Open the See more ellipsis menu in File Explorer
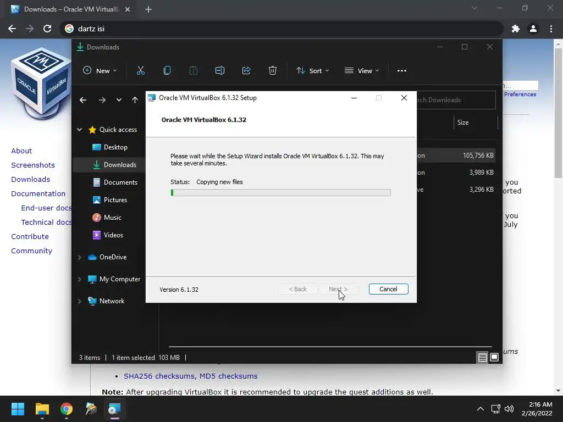Screen dimensions: 563x422 pos(402,71)
